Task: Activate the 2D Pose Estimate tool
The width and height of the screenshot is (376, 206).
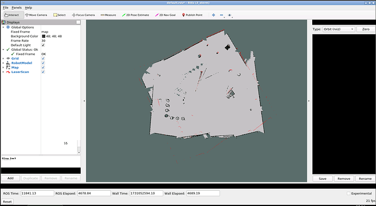Action: [136, 15]
